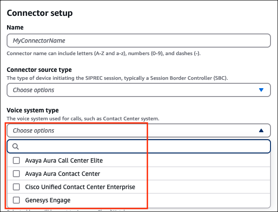
Task: Click the Voice system type label
Action: point(33,110)
